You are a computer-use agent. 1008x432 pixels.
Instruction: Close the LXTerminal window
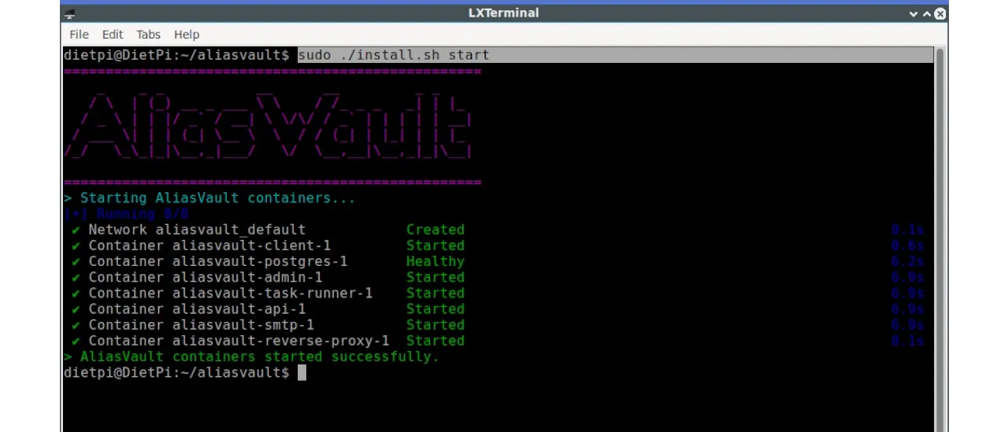[x=940, y=13]
